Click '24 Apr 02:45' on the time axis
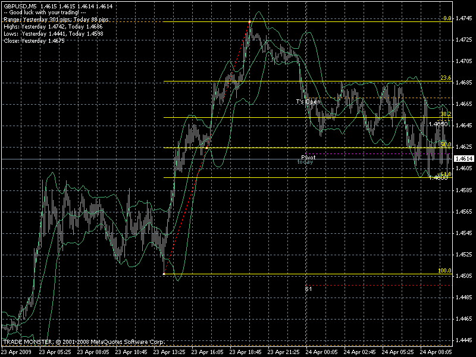 (x=360, y=352)
